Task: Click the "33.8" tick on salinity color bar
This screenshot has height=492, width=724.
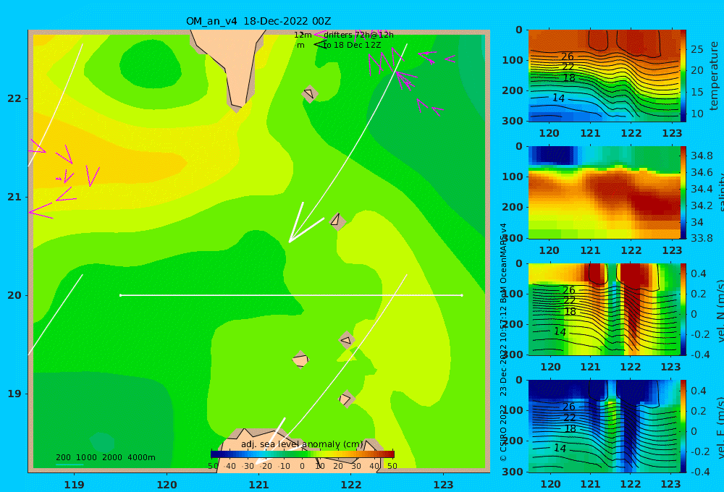Action: (702, 238)
